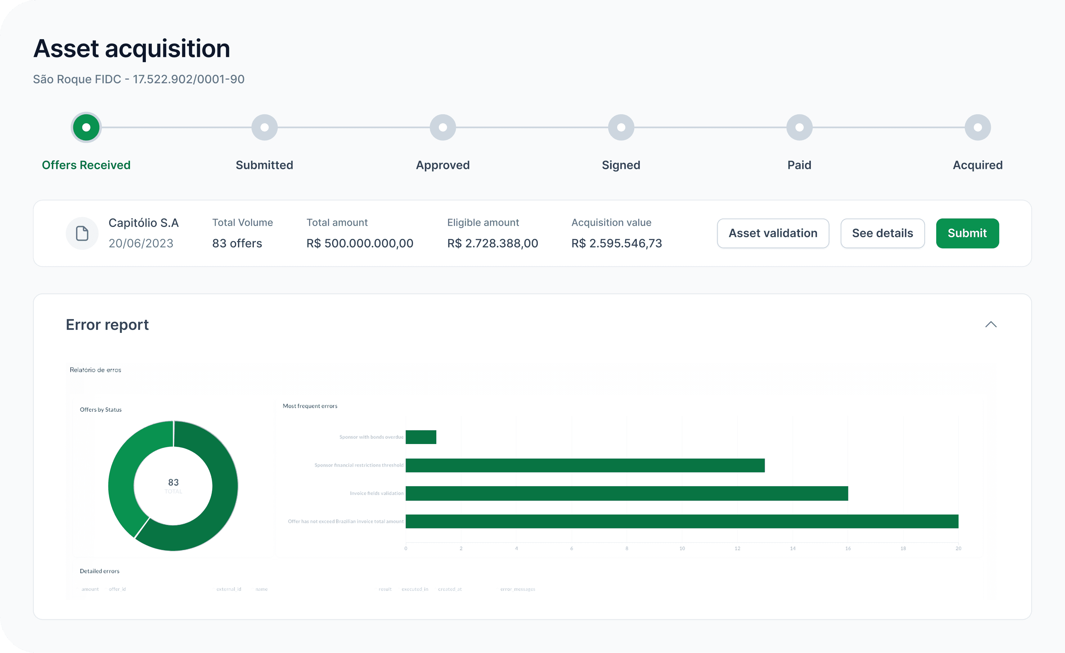Click the Approved step circle
This screenshot has height=653, width=1065.
pyautogui.click(x=443, y=128)
